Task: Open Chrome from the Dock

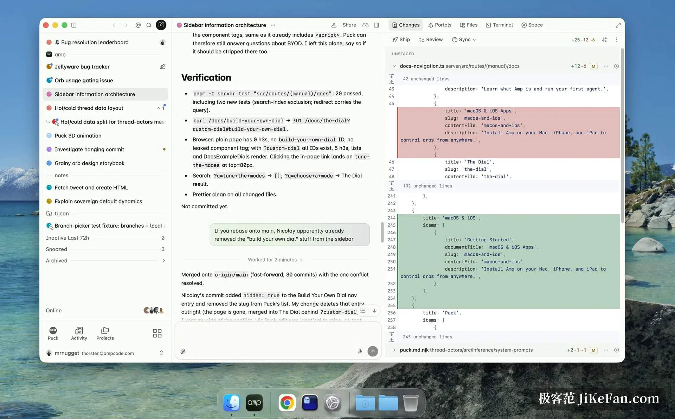Action: click(287, 403)
